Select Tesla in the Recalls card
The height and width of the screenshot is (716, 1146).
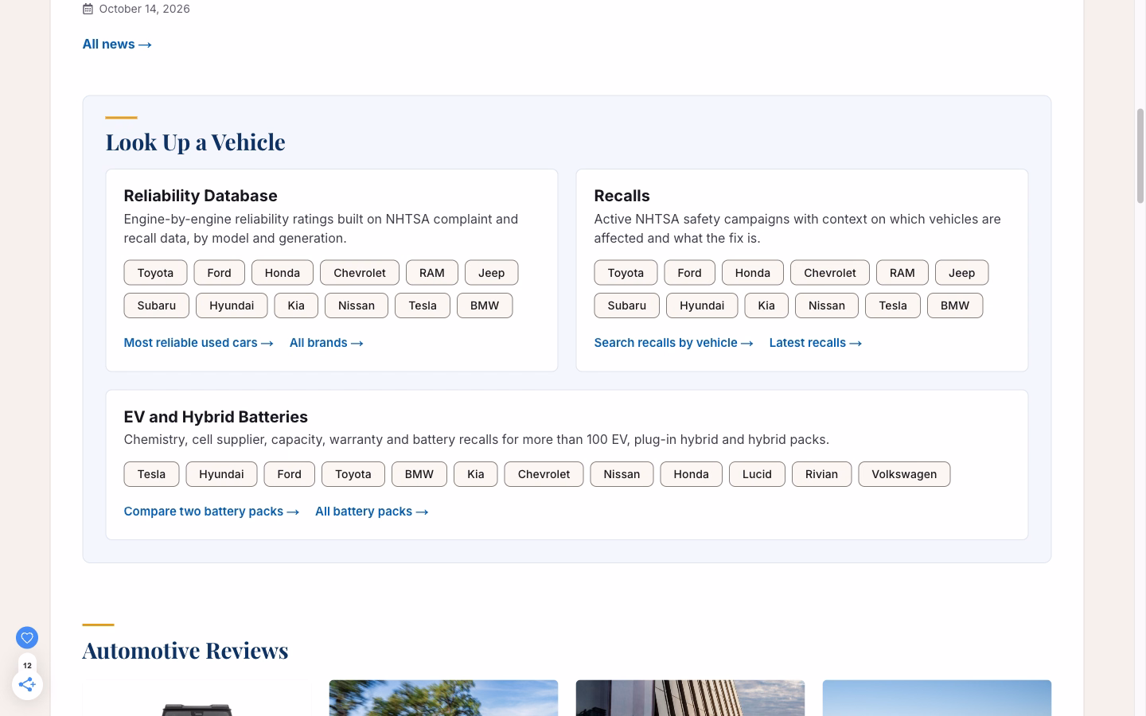[x=893, y=305]
